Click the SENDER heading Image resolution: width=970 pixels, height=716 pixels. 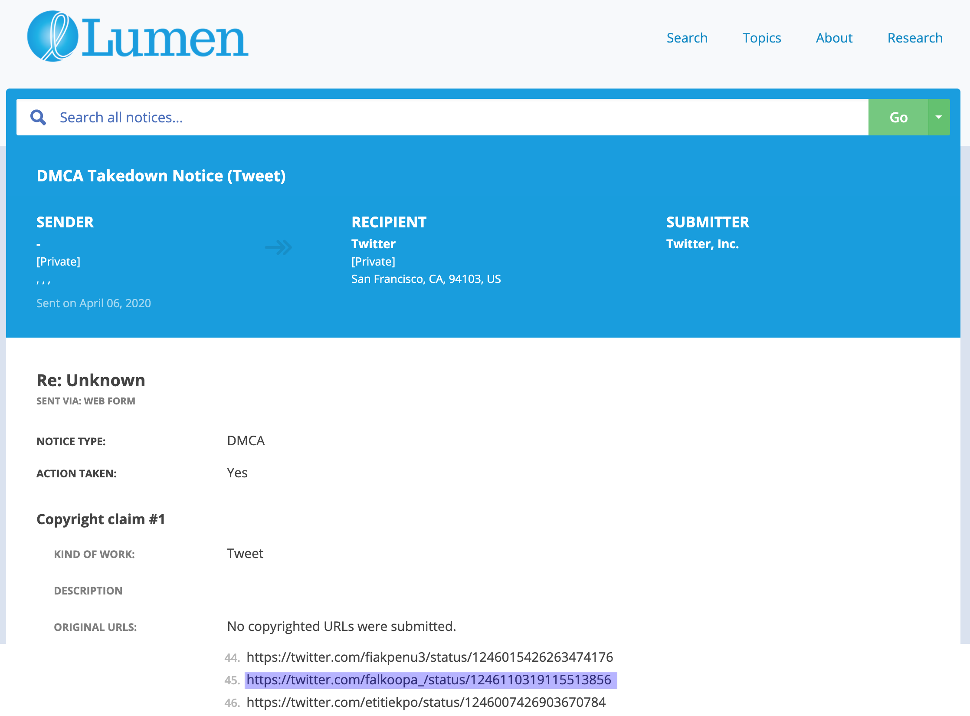click(65, 222)
